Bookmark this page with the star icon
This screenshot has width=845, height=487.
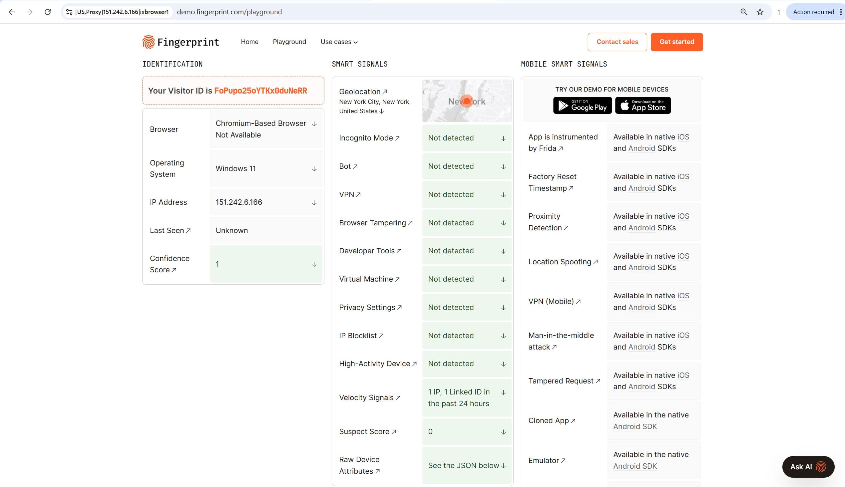(x=760, y=12)
